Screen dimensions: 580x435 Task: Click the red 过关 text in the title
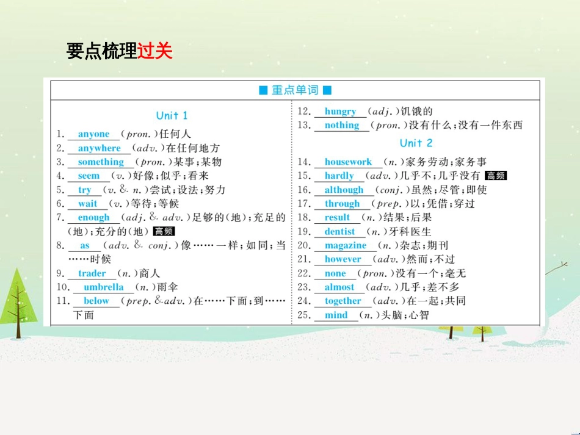click(154, 49)
